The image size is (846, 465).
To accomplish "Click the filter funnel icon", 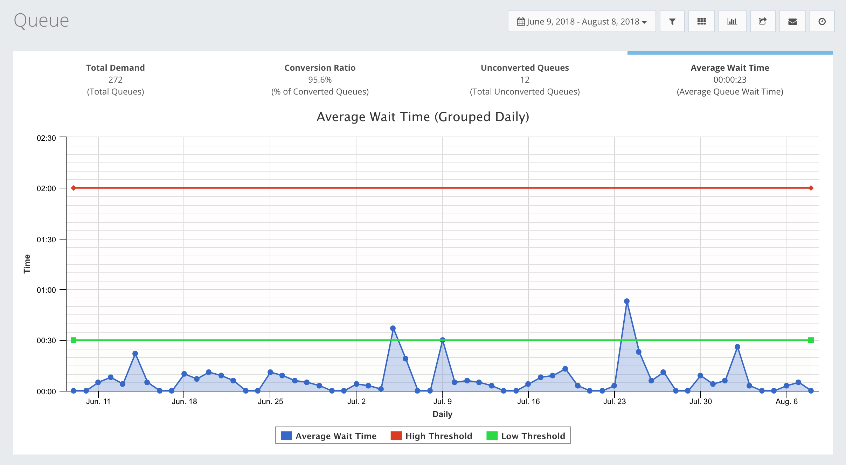I will [x=672, y=22].
